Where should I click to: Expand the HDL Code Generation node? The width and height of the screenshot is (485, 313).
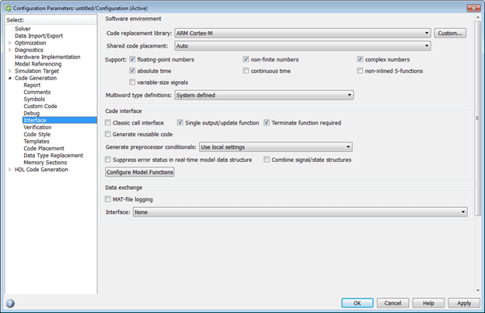pos(9,169)
